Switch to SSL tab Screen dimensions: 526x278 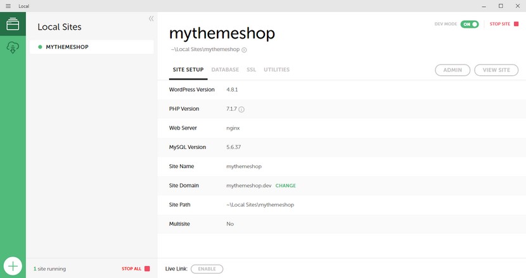click(x=251, y=69)
